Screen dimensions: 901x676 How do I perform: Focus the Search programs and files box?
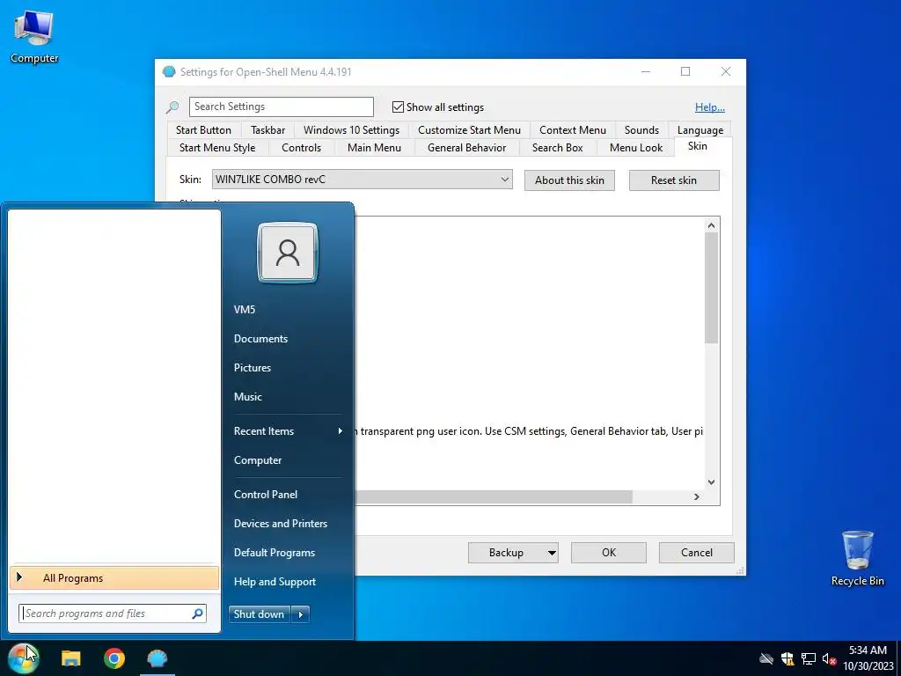click(113, 614)
